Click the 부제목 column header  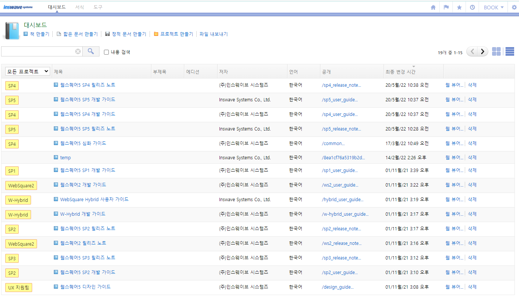click(160, 72)
